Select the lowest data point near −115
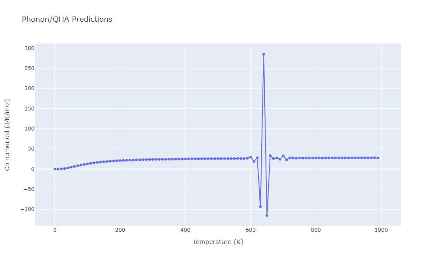Image resolution: width=436 pixels, height=261 pixels. tap(267, 215)
